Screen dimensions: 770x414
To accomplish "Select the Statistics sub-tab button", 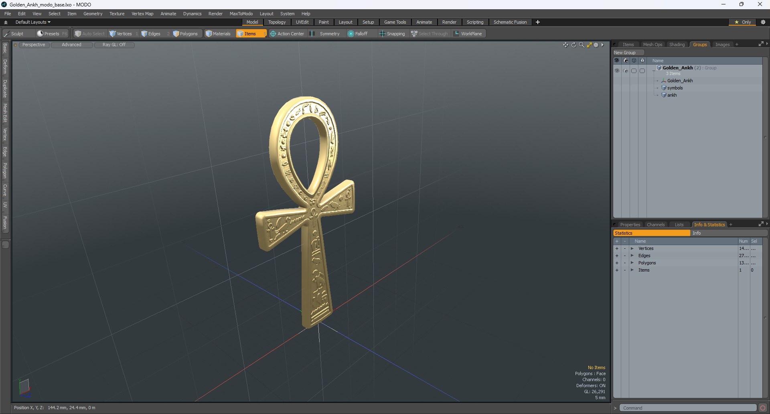I will 652,233.
